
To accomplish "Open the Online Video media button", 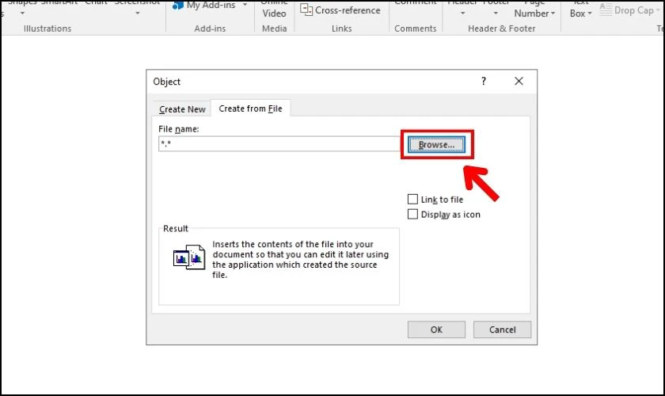I will 274,10.
